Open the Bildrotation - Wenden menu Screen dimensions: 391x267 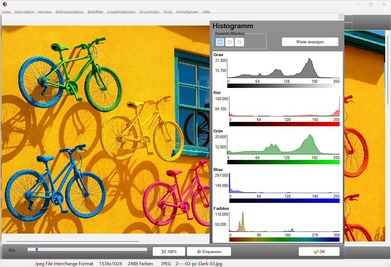pyautogui.click(x=33, y=12)
